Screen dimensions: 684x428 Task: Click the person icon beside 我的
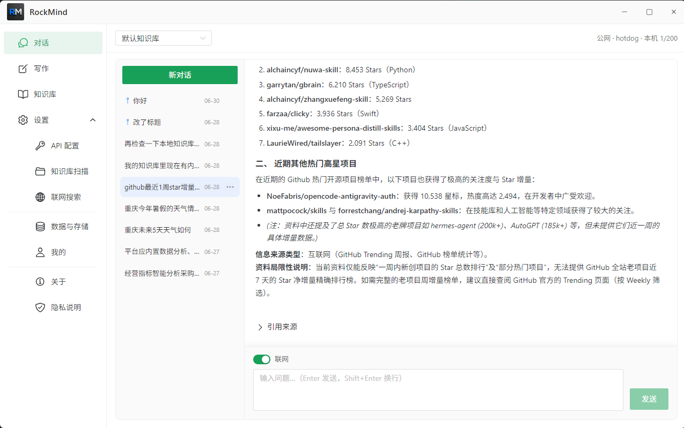(40, 252)
